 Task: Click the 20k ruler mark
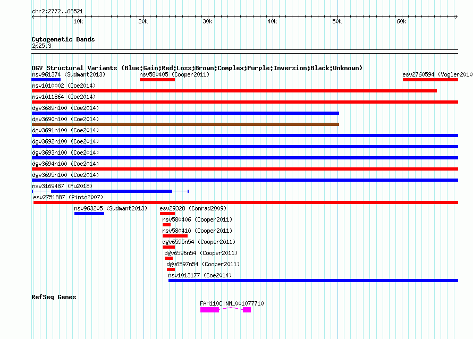point(143,21)
